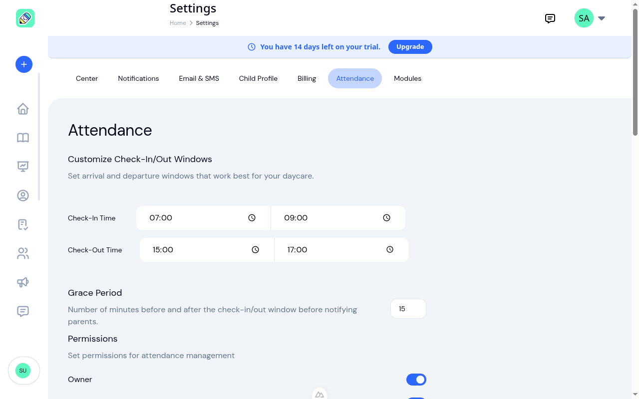Click the Check-Out end time field 17:00
This screenshot has height=399, width=639.
pos(341,250)
